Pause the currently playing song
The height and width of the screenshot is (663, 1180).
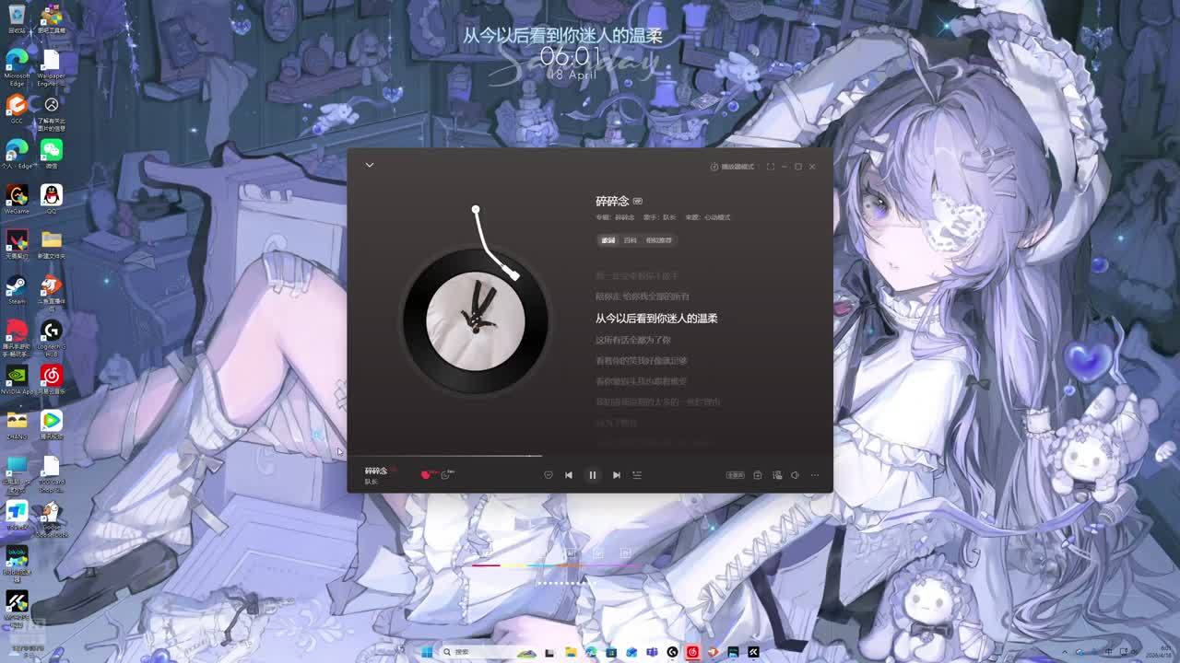coord(592,475)
